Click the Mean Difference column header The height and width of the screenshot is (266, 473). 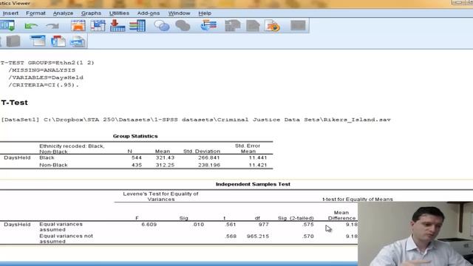(x=341, y=215)
